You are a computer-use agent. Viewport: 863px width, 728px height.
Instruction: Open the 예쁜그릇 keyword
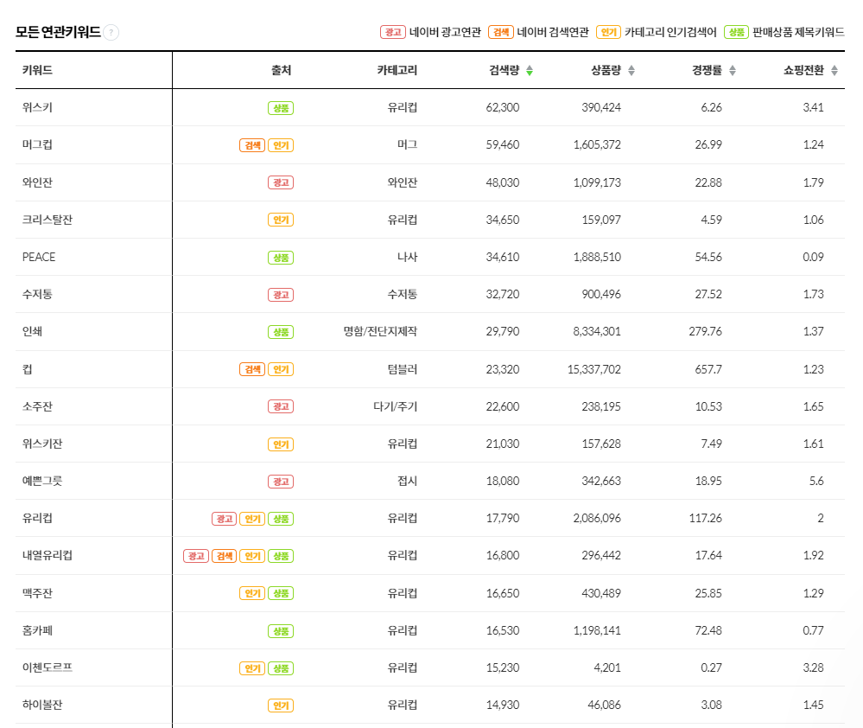[42, 481]
